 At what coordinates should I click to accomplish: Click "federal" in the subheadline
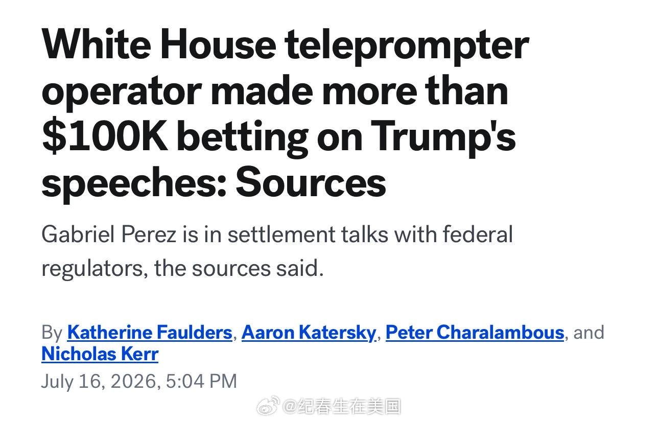[x=477, y=235]
